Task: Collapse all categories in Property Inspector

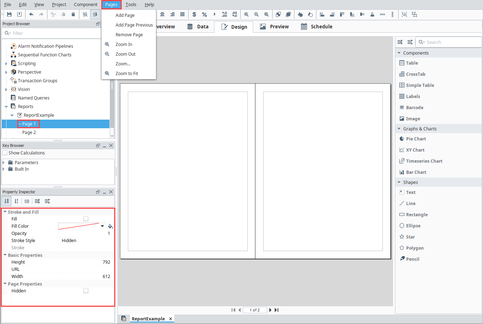Action: pos(47,201)
